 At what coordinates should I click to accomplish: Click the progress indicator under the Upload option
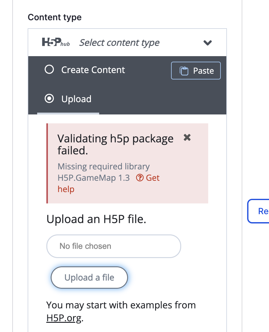pyautogui.click(x=68, y=114)
